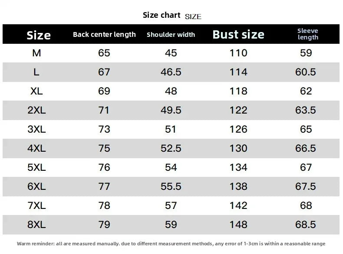
Task: Click the warm reminder note text
Action: (x=171, y=244)
